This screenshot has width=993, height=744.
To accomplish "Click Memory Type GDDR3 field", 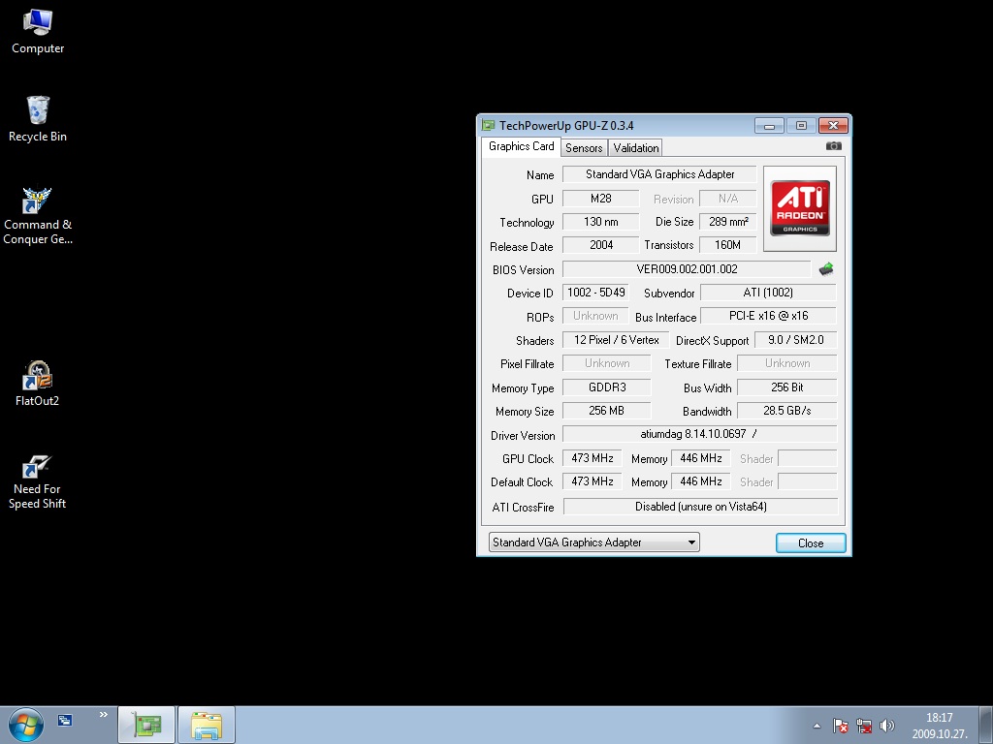I will 607,387.
